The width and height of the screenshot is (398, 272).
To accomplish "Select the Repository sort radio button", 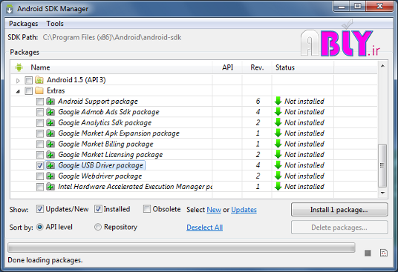I will point(98,227).
